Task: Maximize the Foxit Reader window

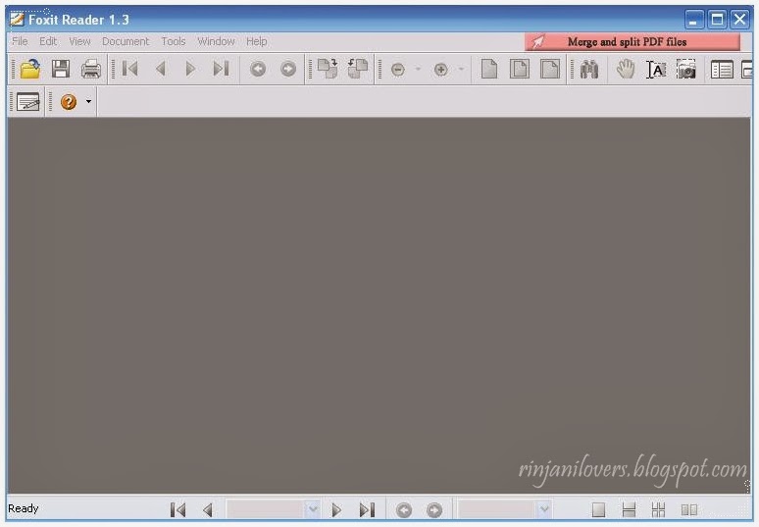Action: click(717, 20)
